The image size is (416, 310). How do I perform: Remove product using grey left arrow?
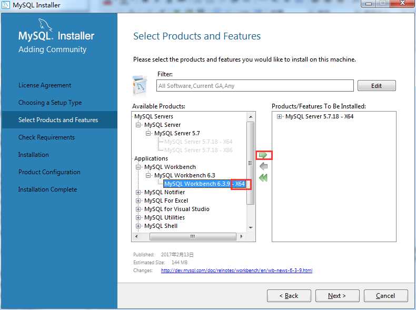tap(263, 166)
